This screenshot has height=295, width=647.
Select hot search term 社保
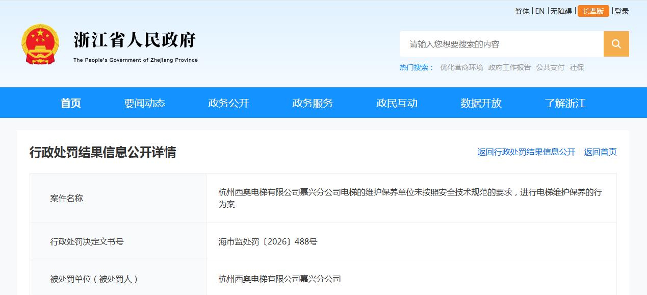click(577, 67)
